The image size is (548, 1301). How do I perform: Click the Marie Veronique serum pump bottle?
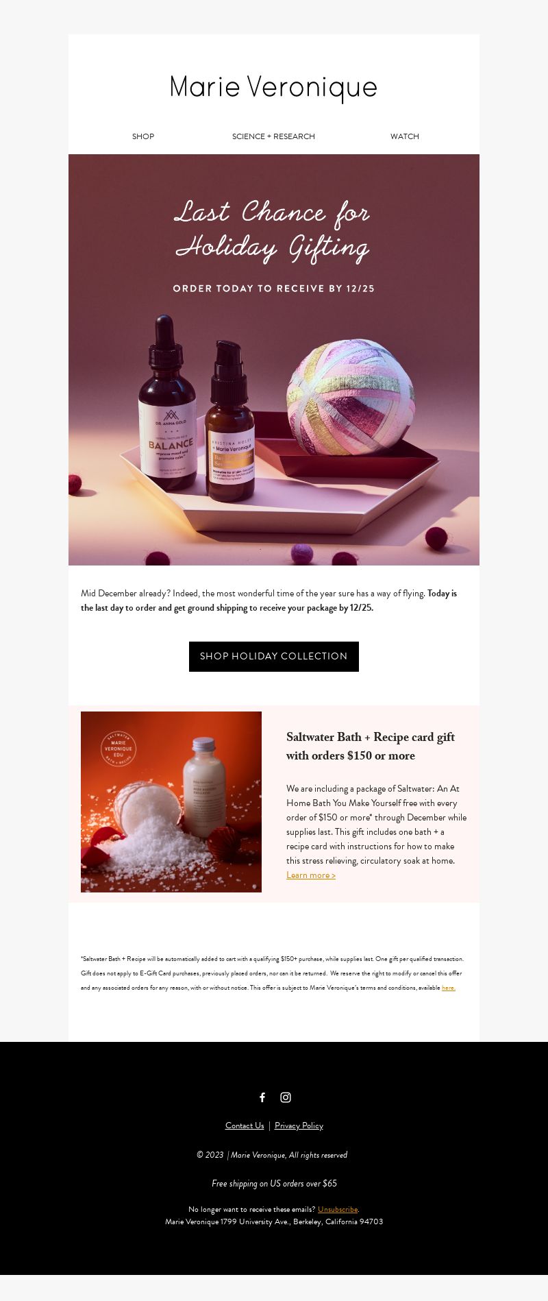coord(229,422)
